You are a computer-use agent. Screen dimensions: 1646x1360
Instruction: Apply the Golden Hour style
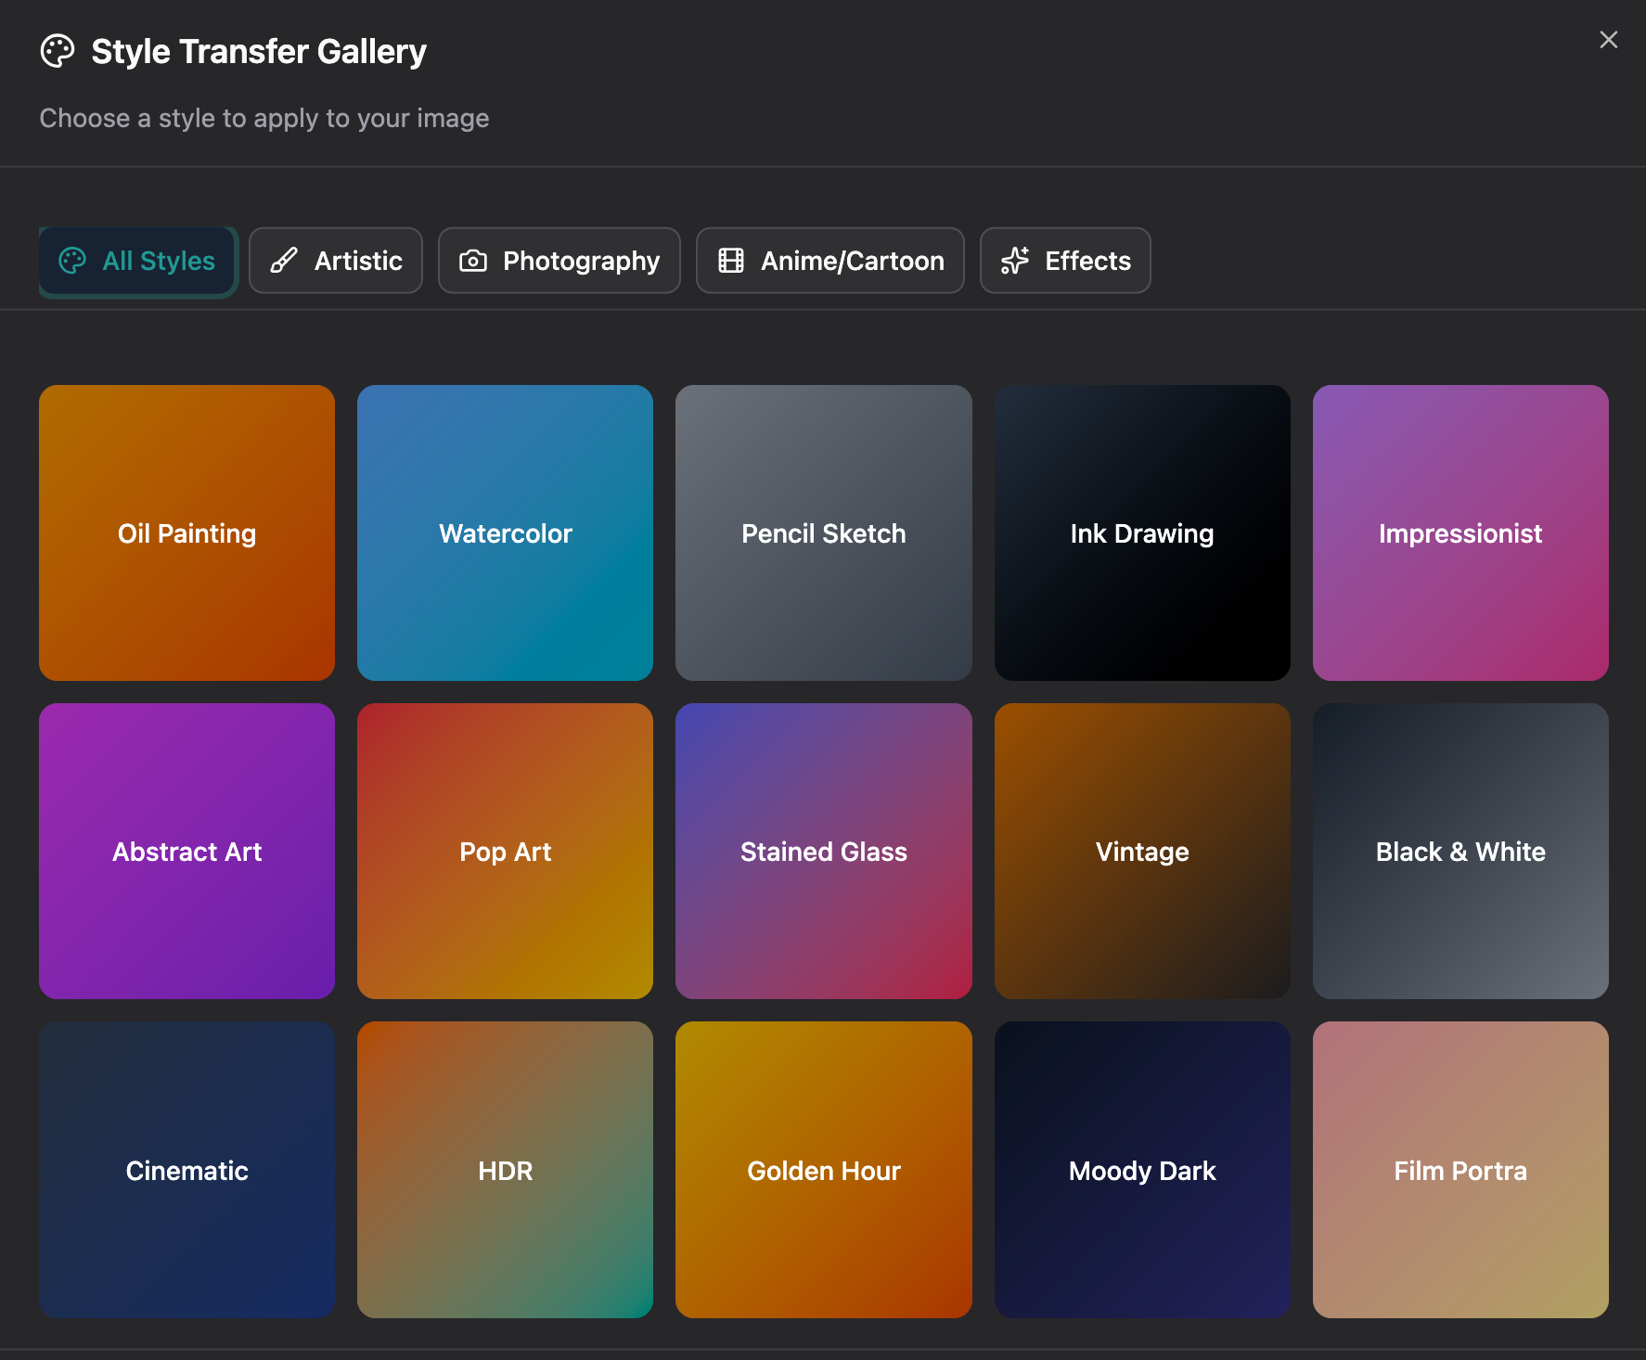pyautogui.click(x=823, y=1169)
